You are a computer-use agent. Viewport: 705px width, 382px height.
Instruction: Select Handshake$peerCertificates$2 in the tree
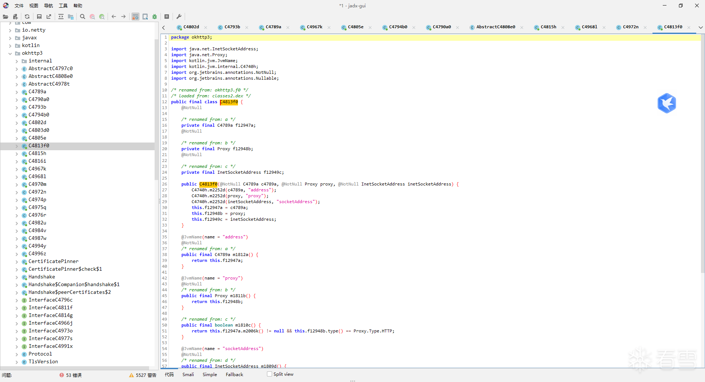click(70, 292)
